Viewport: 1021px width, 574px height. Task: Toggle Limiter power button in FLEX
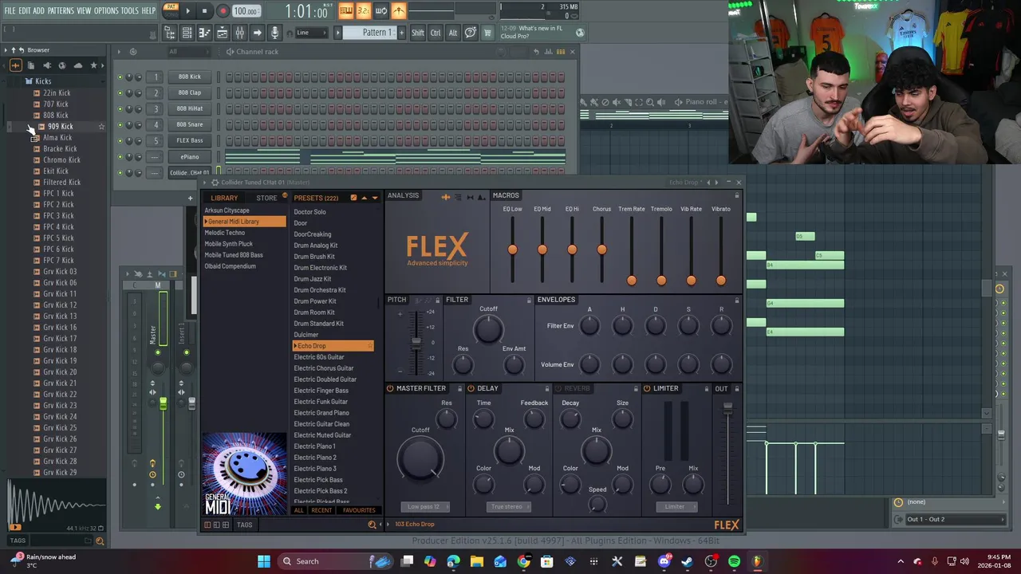coord(647,388)
